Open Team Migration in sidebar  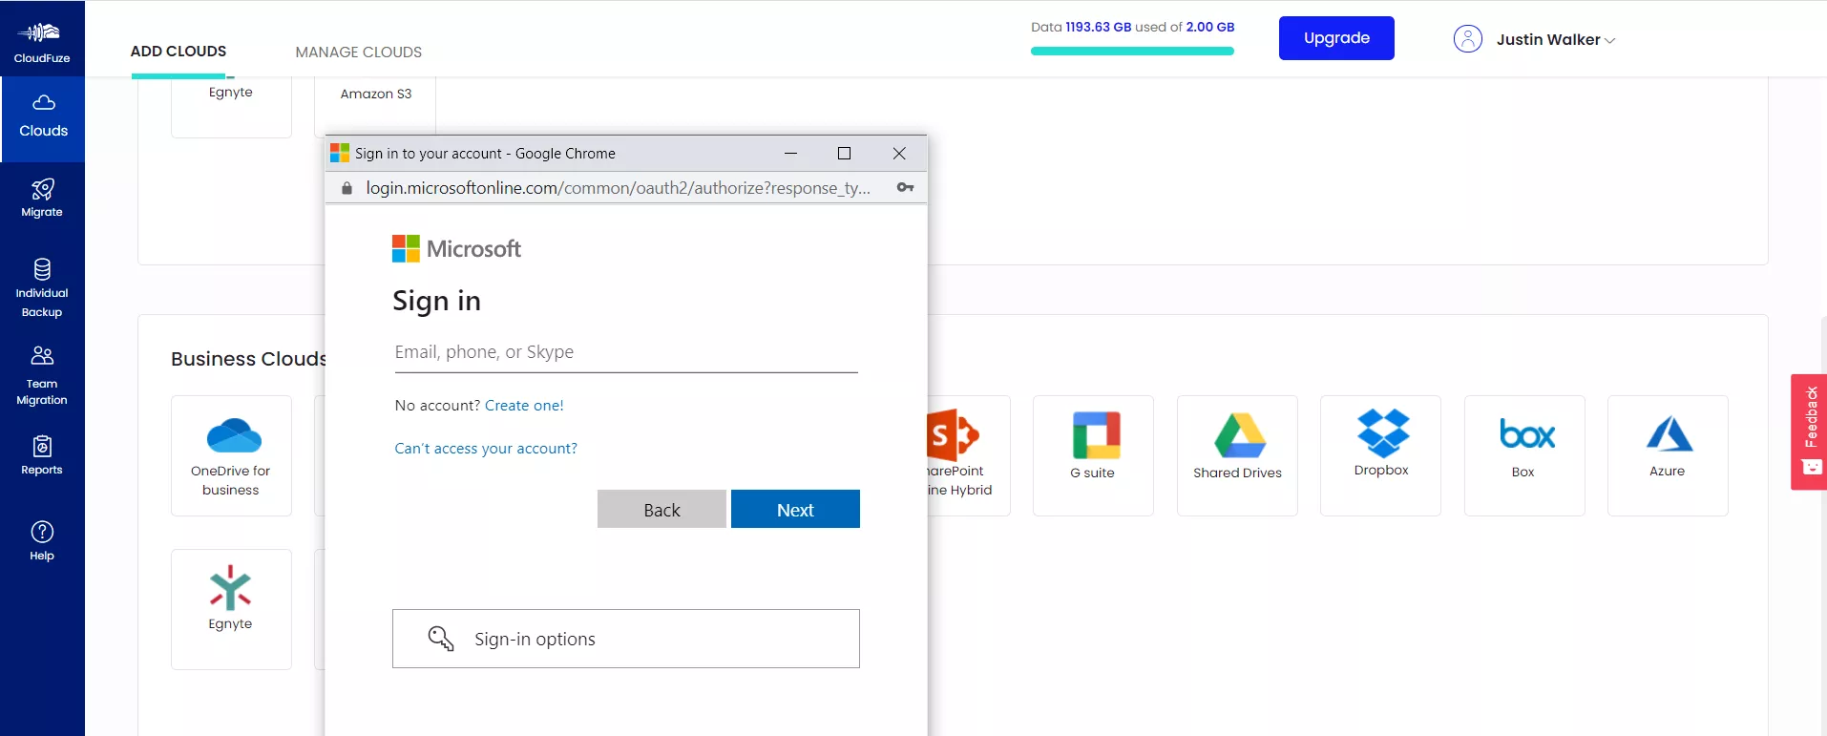tap(42, 376)
